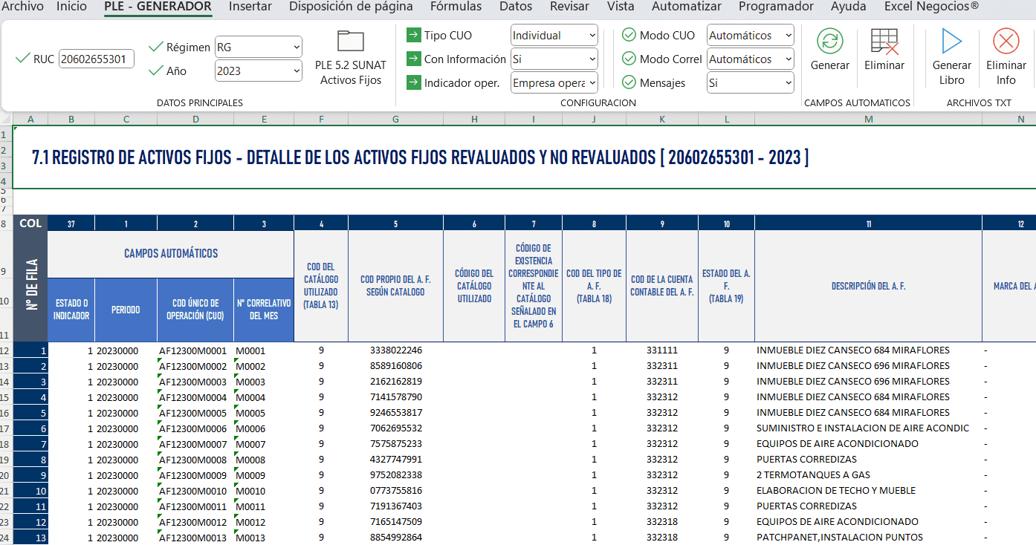This screenshot has height=545, width=1036.
Task: Click the green Generar refresh icon
Action: pyautogui.click(x=829, y=41)
